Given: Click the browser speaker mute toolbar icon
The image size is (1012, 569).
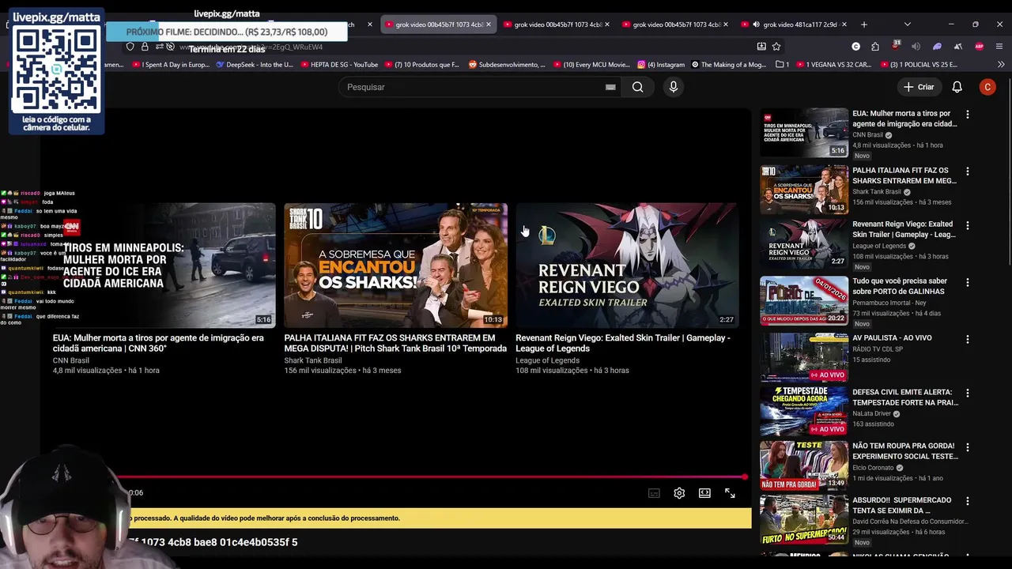Looking at the screenshot, I should [916, 47].
